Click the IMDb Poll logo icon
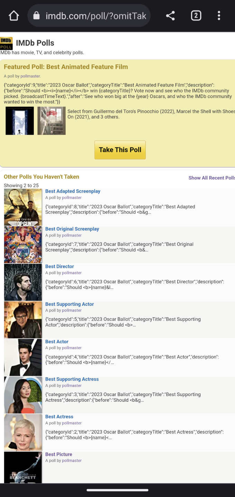Image resolution: width=235 pixels, height=497 pixels. [x=6, y=43]
